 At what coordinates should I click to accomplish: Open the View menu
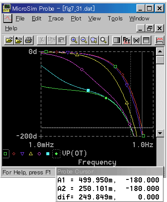coord(94,19)
